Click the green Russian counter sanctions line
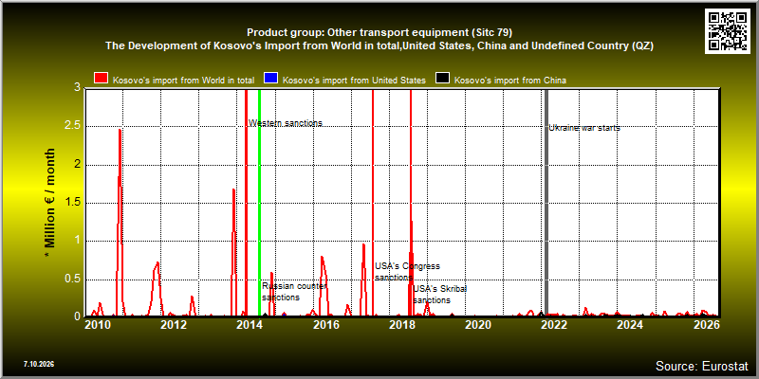Viewport: 759px width, 379px height. click(259, 202)
